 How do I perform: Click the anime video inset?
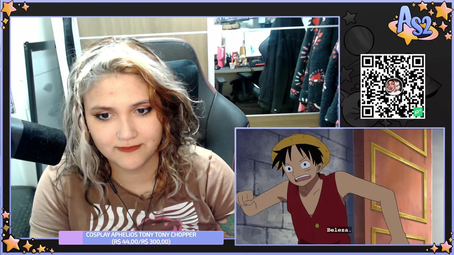340,186
